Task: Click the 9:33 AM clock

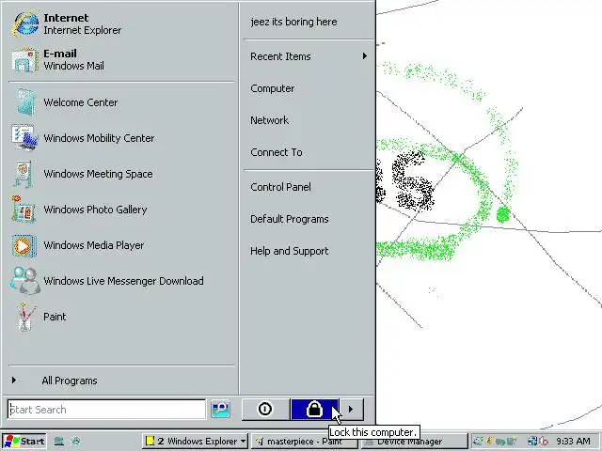Action: click(x=573, y=441)
